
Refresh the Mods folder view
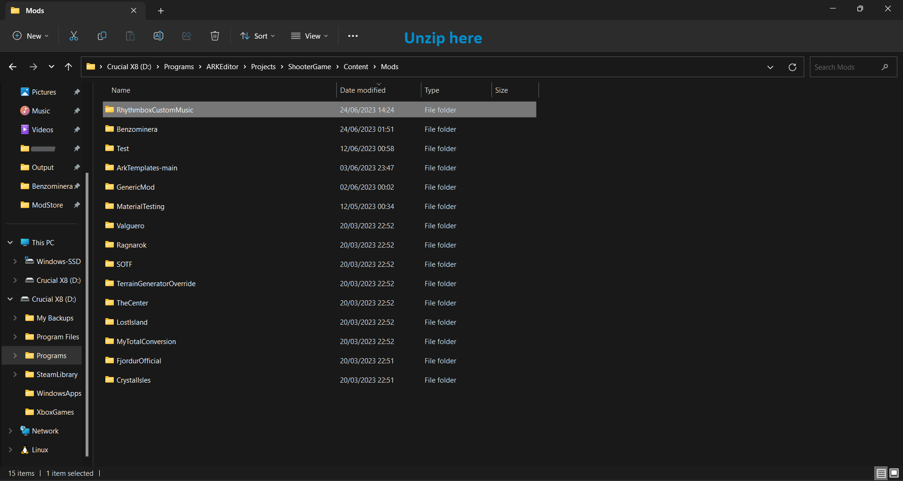pyautogui.click(x=792, y=67)
